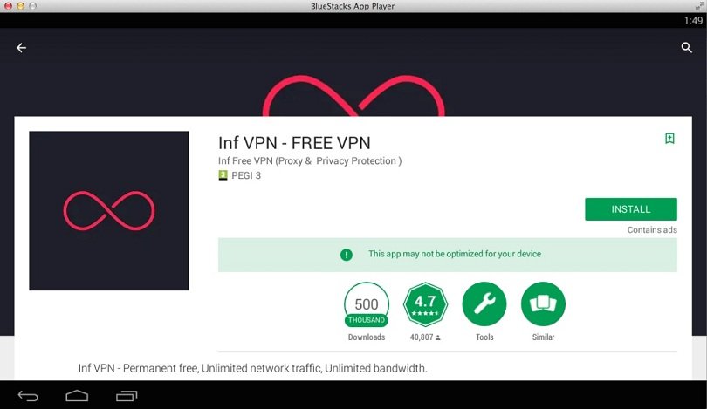Open the Inf VPN infinity app icon
Viewport: 707px width, 409px height.
(x=108, y=211)
